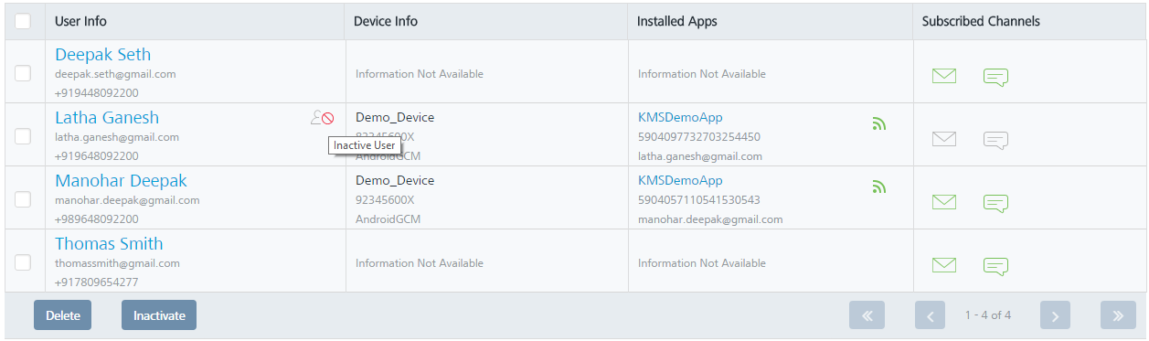Click phone number +917809654277
This screenshot has width=1149, height=341.
pos(97,282)
